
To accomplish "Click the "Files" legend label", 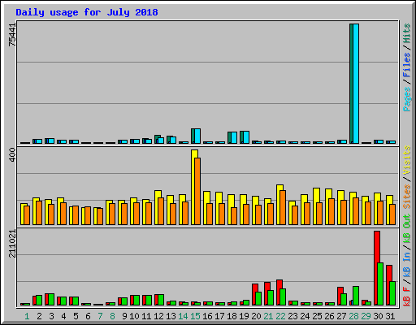I will [407, 65].
